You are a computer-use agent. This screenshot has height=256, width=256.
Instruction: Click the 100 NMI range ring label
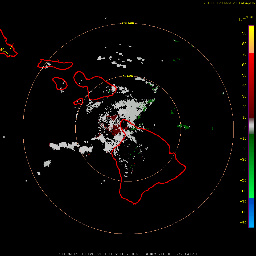(128, 23)
